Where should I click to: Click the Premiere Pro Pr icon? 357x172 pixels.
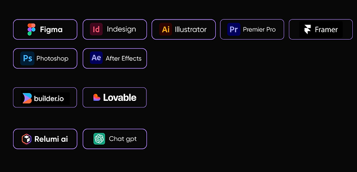pyautogui.click(x=234, y=29)
